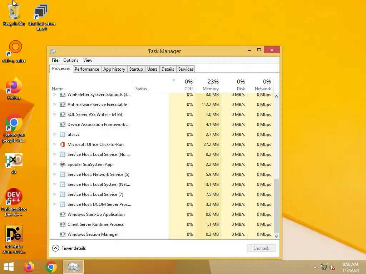The height and width of the screenshot is (274, 366).
Task: Click the Windows Start-Up Application icon
Action: pos(62,214)
